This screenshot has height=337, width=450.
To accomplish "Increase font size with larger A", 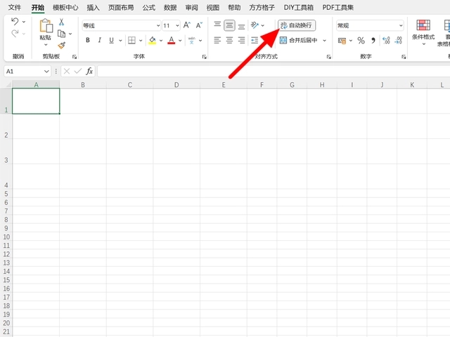I will point(187,25).
